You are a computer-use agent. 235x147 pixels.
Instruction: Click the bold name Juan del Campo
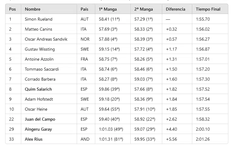click(x=40, y=119)
